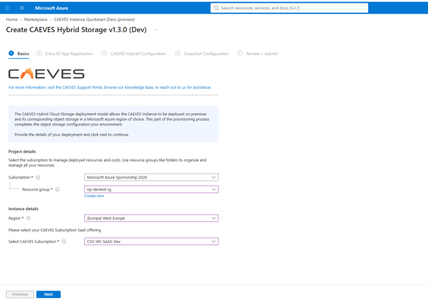Click the Select CAEVES Subscription info icon

click(x=64, y=242)
